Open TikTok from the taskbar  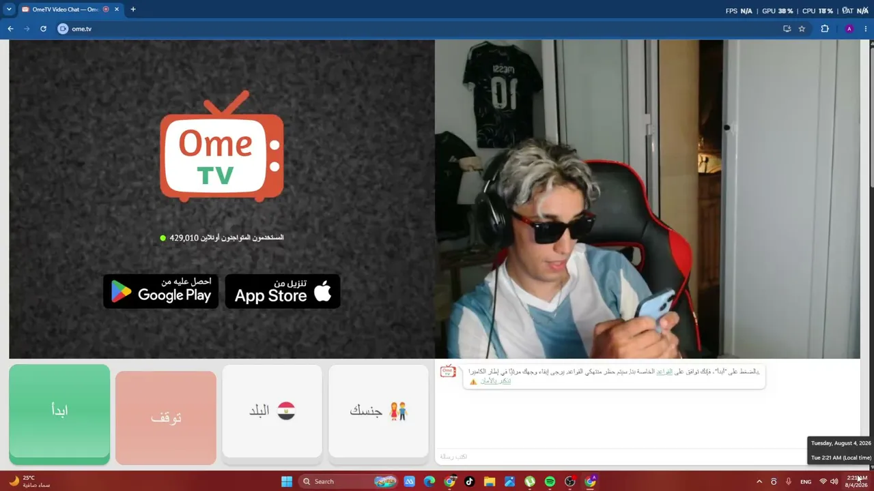point(469,481)
